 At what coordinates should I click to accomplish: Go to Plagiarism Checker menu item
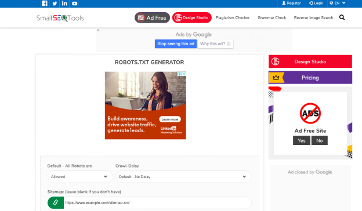[233, 17]
